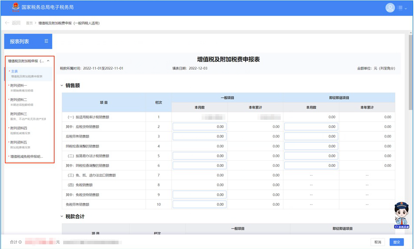Open the cartoon tax assistant chatbot
This screenshot has width=414, height=249.
click(401, 214)
